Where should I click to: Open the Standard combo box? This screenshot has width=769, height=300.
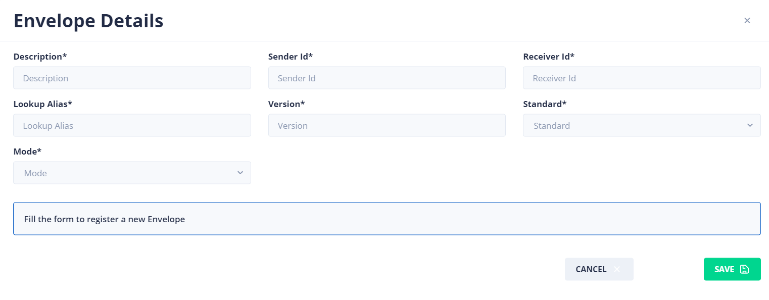click(x=642, y=125)
